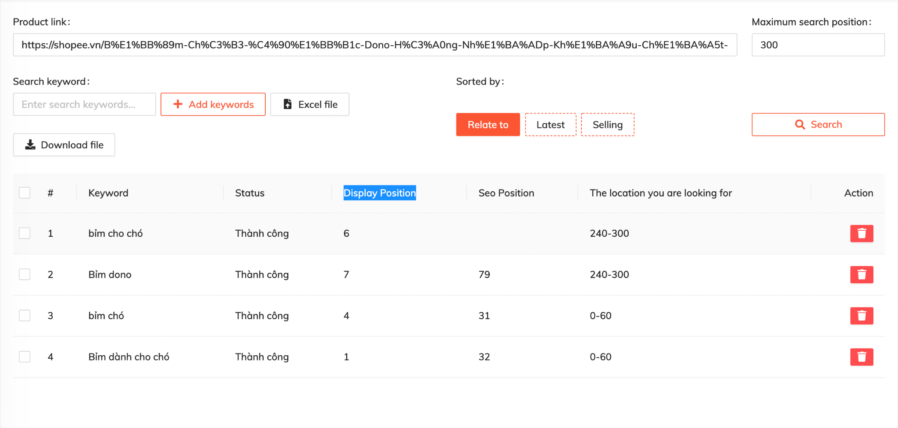Sort results by Selling
The height and width of the screenshot is (428, 898).
tap(607, 125)
